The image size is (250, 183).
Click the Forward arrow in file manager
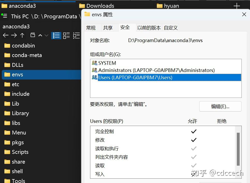click(x=14, y=35)
